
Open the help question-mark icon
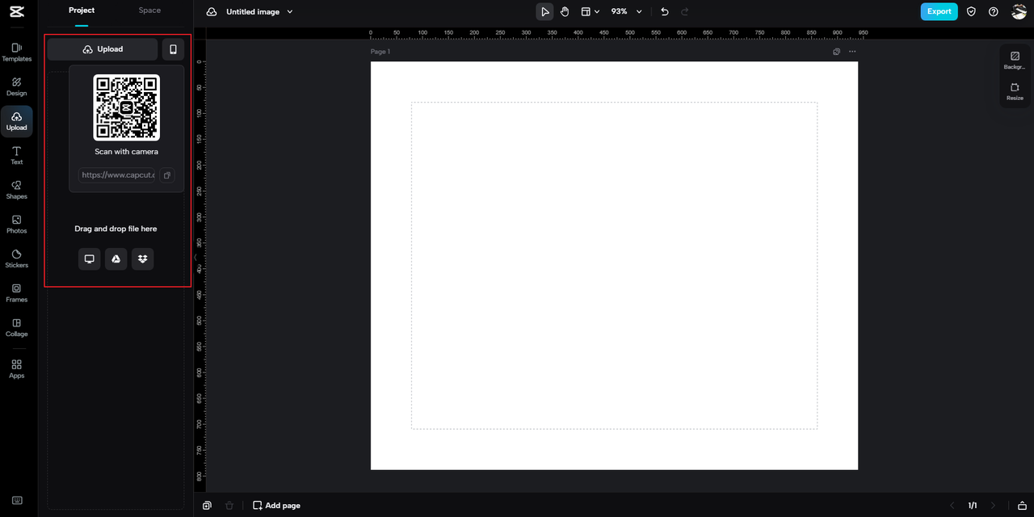coord(994,11)
